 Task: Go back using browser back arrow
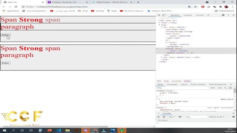pos(4,7)
